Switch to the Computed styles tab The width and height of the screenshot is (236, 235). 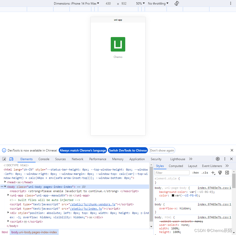click(x=176, y=166)
